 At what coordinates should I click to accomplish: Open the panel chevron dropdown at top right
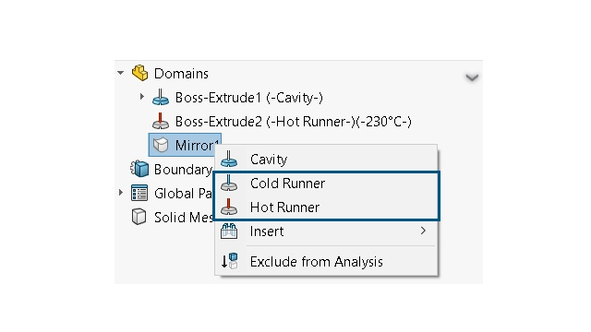tap(472, 77)
